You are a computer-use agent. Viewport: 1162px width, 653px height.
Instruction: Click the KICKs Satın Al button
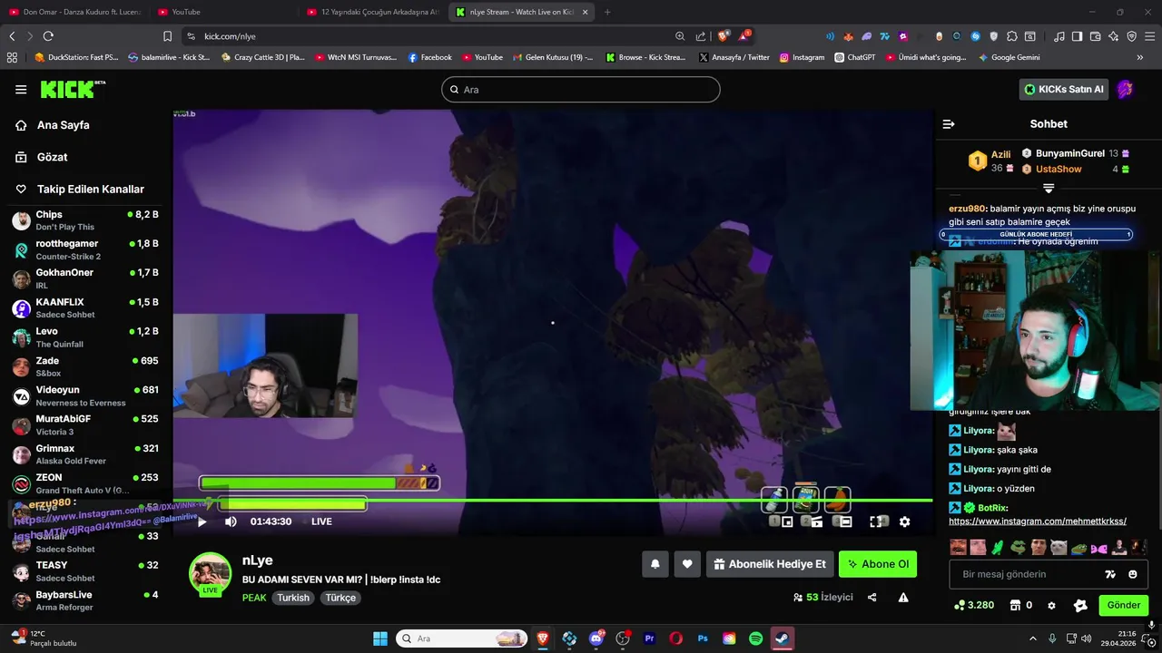click(x=1064, y=89)
